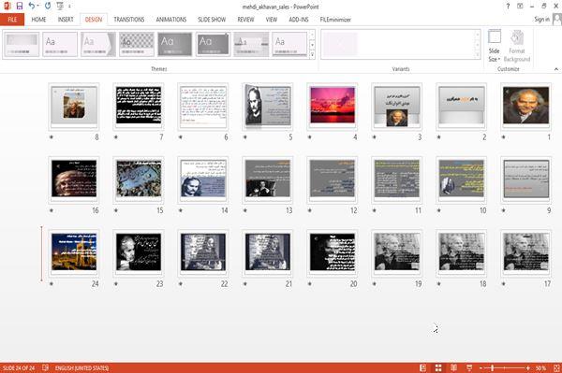Open the ANIMATIONS tab
The width and height of the screenshot is (562, 373).
(x=171, y=20)
